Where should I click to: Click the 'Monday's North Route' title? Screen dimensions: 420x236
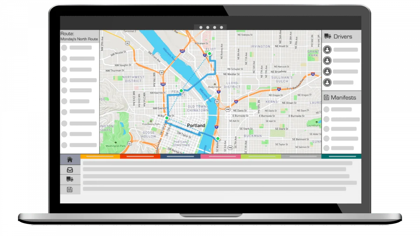point(79,39)
